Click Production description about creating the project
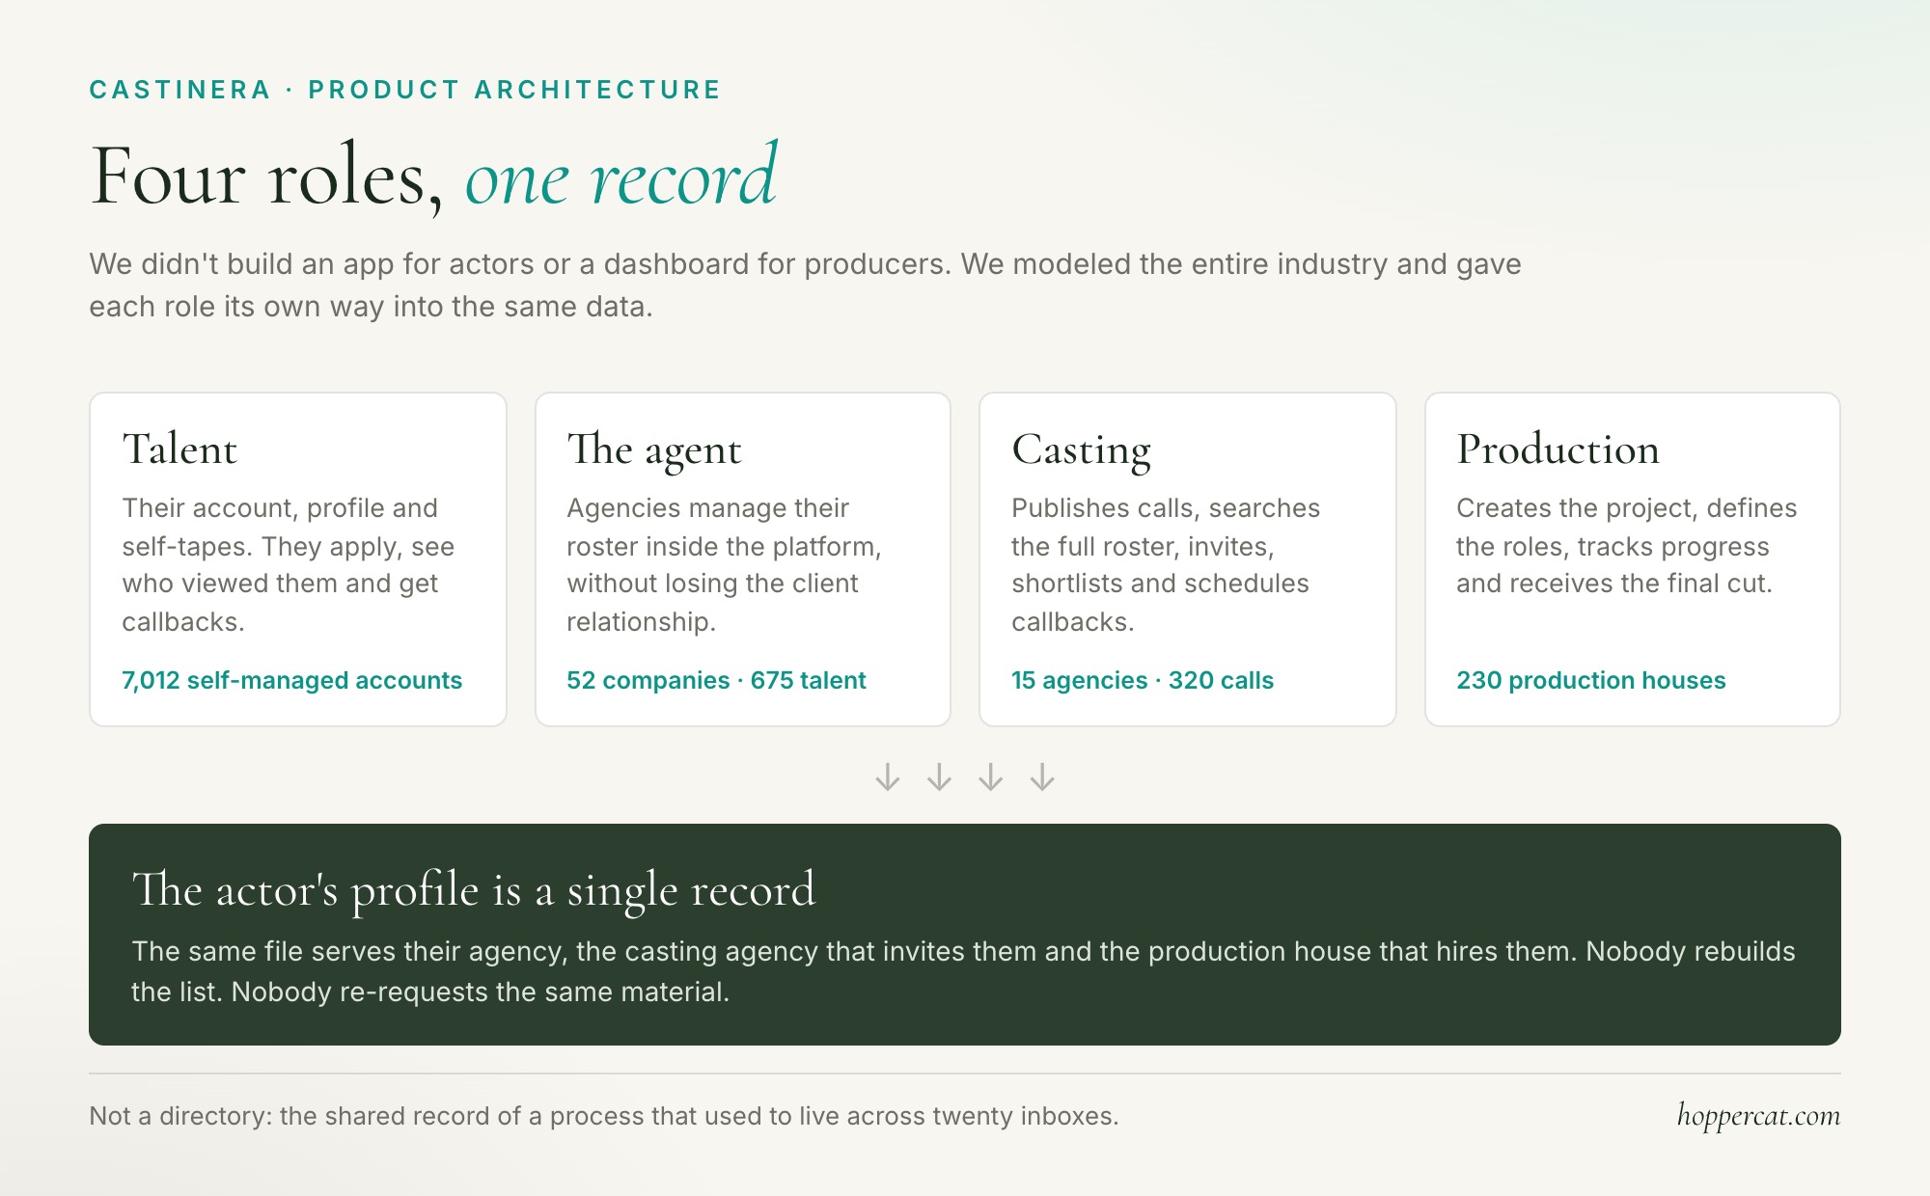The height and width of the screenshot is (1196, 1930). click(x=1626, y=546)
